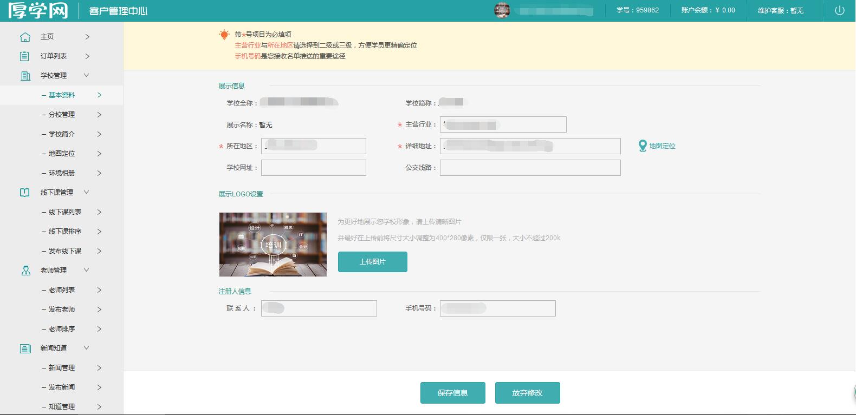The image size is (856, 415).
Task: Click the book icon beside 线下课管理
Action: click(25, 193)
